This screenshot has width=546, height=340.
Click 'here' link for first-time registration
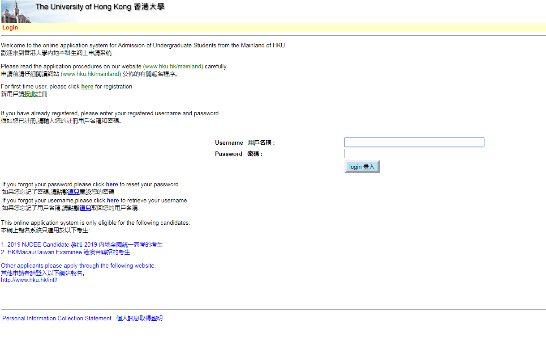pos(87,87)
